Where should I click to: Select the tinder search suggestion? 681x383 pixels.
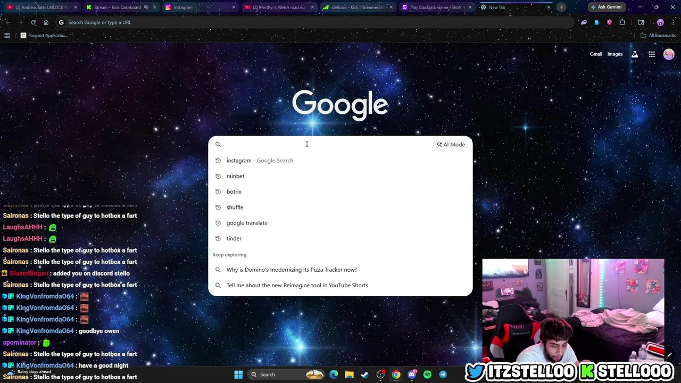(x=340, y=239)
